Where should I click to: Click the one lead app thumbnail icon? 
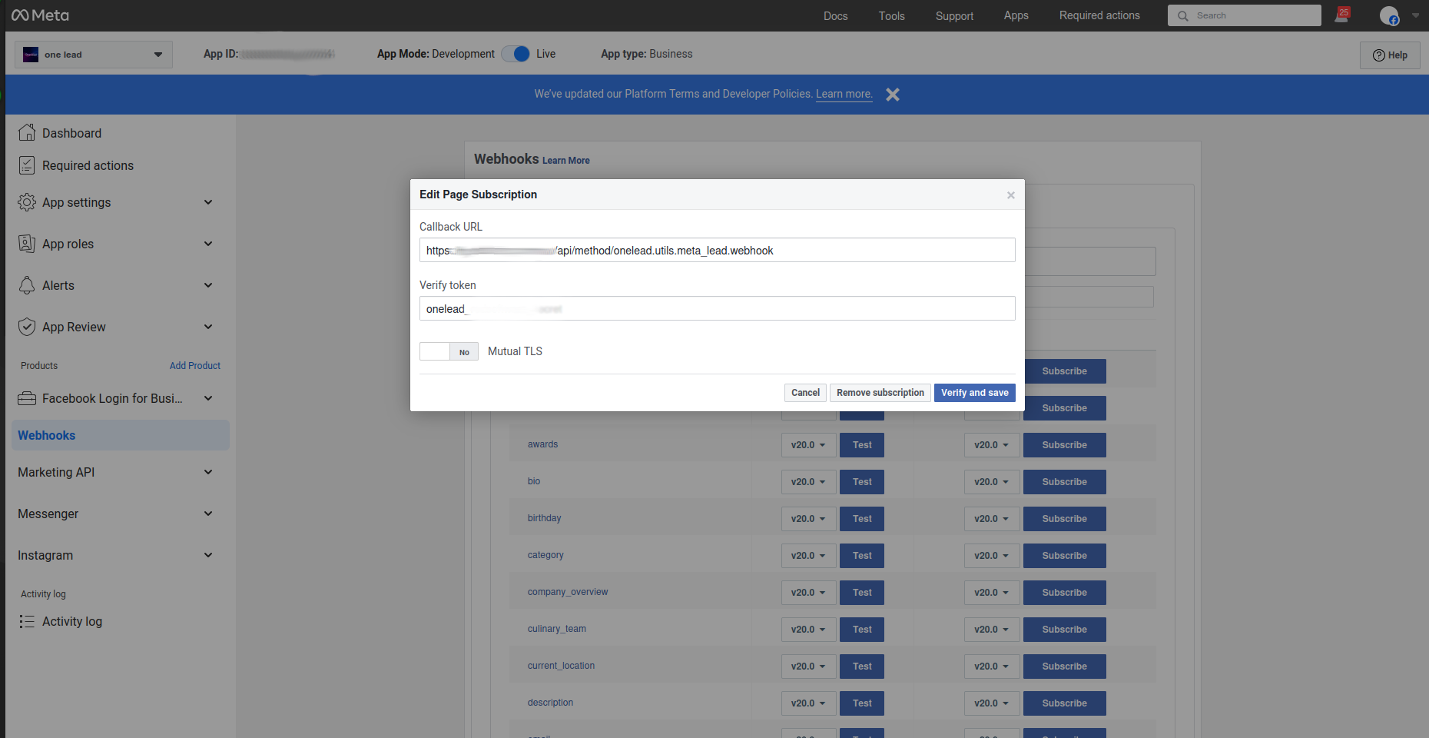pyautogui.click(x=31, y=55)
